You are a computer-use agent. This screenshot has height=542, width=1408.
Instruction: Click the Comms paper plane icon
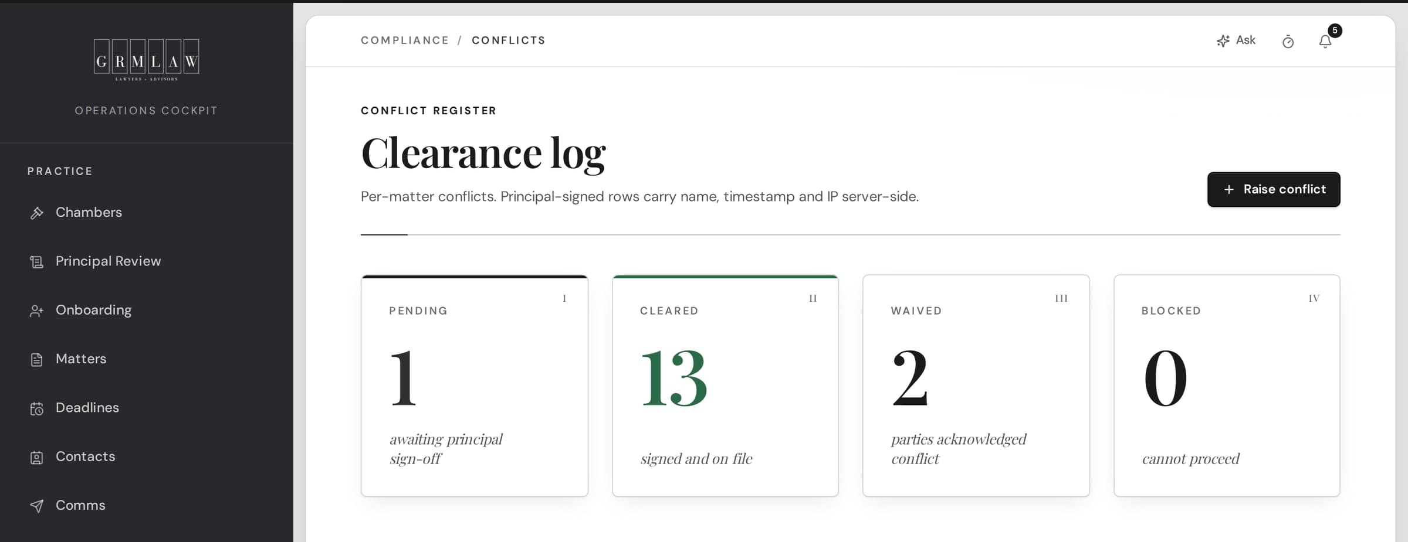[x=37, y=506]
